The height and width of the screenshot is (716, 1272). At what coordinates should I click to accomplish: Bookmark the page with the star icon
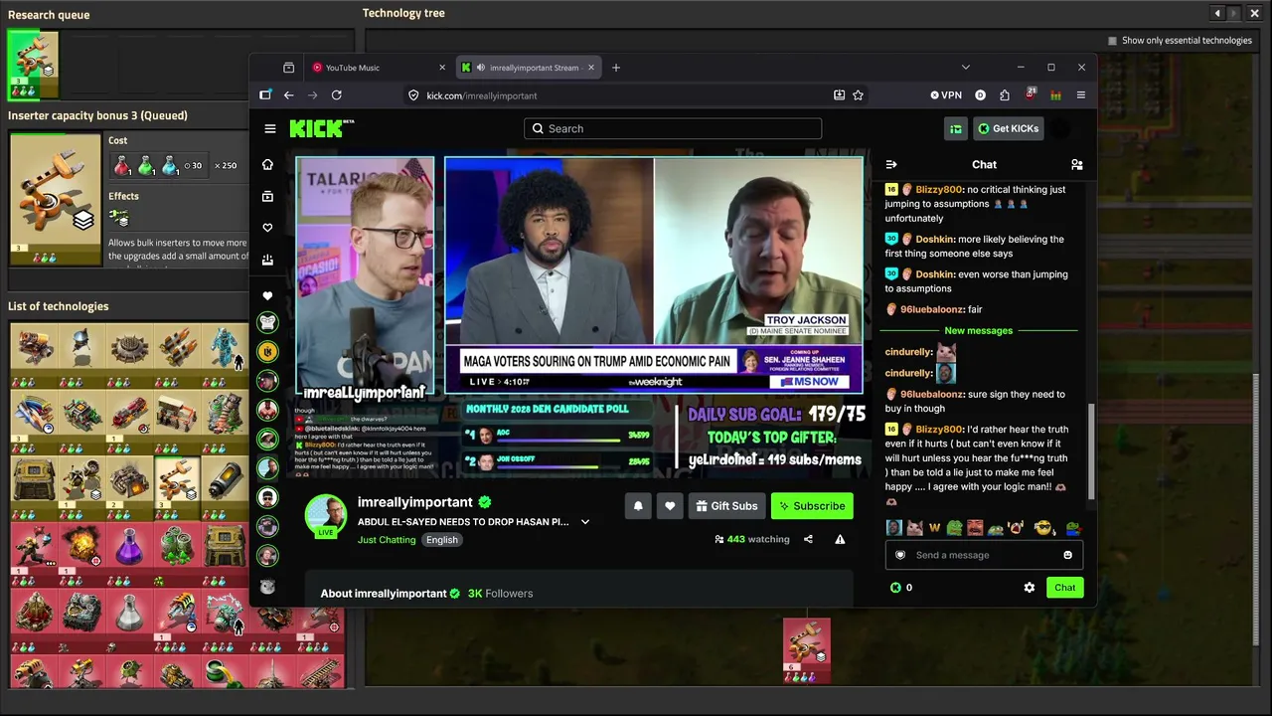(859, 95)
